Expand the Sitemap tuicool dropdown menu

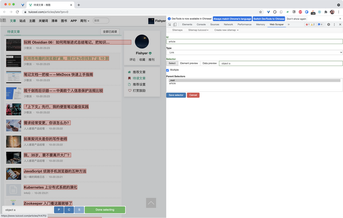pyautogui.click(x=198, y=30)
